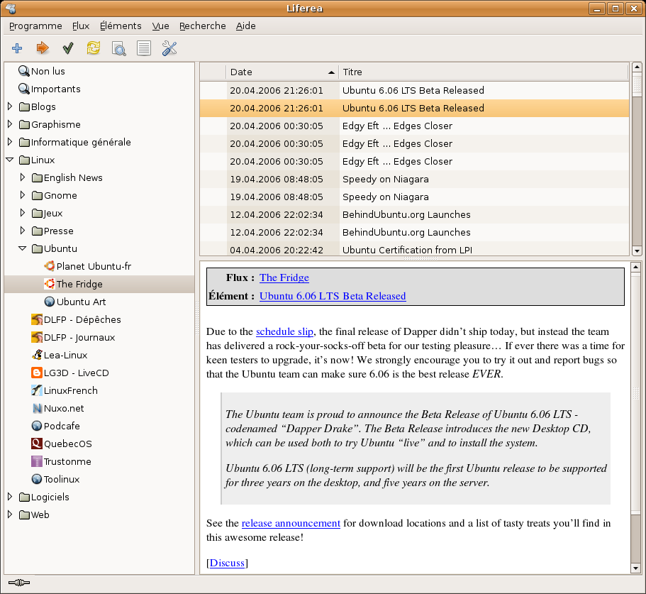This screenshot has height=594, width=646.
Task: Open the Recherche menu
Action: tap(202, 26)
